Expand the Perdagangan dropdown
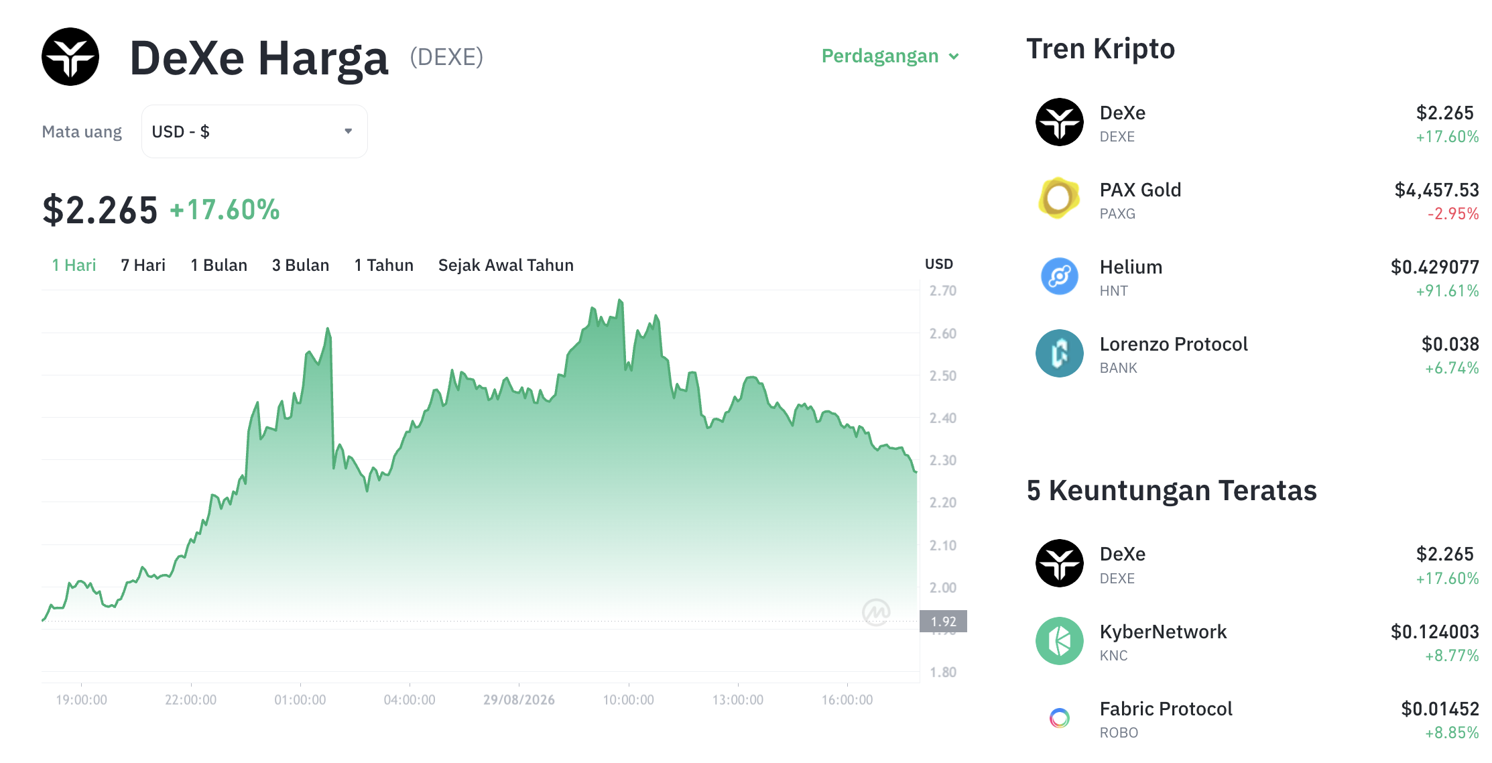 click(x=890, y=56)
